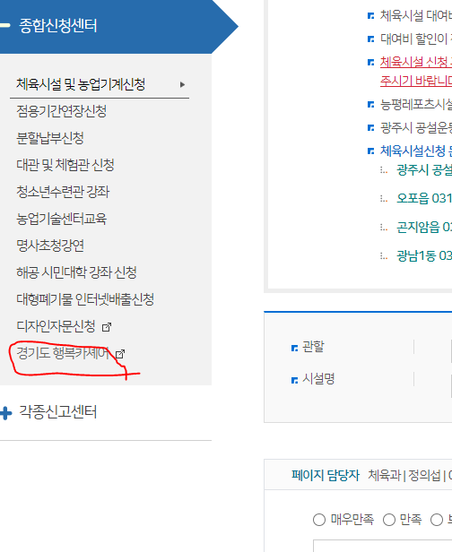452x552 pixels.
Task: Click bullet icon beside 체육시설신청 blue heading
Action: pyautogui.click(x=370, y=151)
